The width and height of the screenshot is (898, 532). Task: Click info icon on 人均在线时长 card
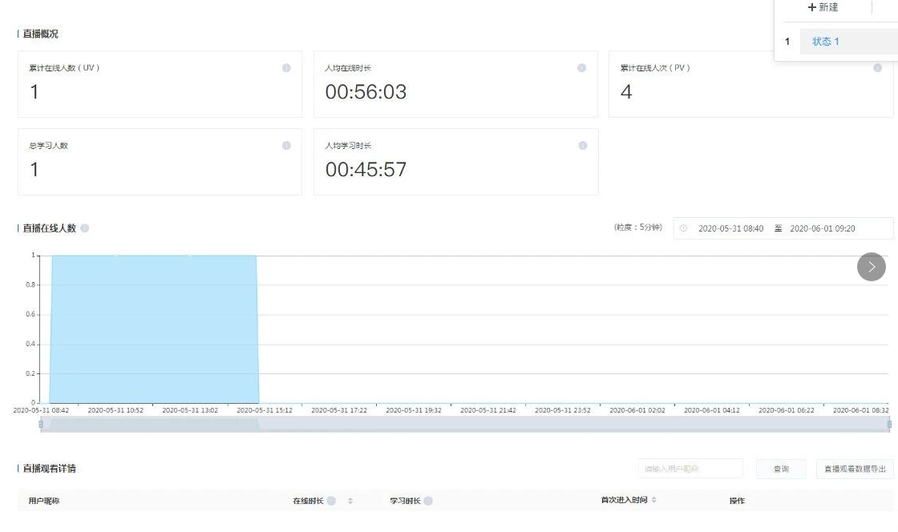click(x=582, y=68)
